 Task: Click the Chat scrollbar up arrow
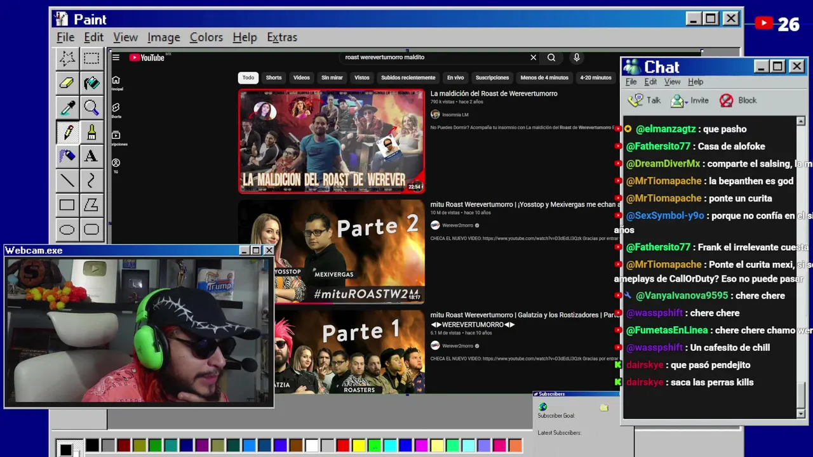click(x=800, y=121)
